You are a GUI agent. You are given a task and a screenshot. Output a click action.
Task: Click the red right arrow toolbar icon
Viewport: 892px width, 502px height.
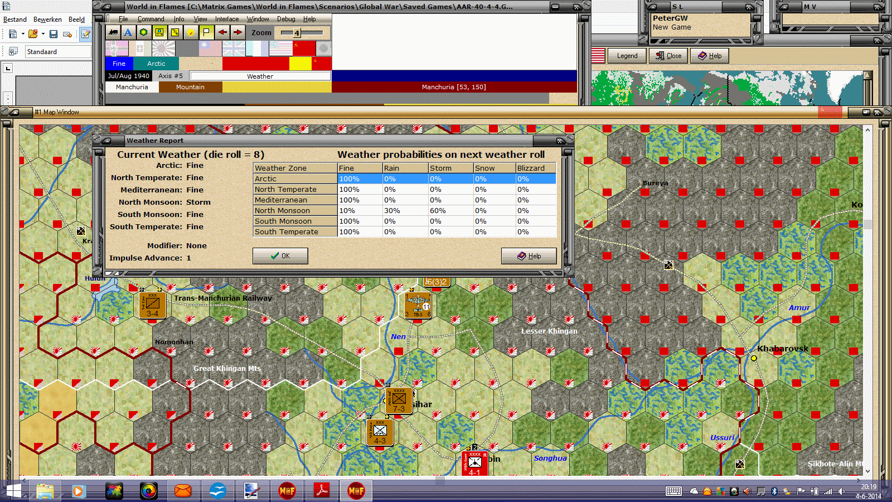[x=237, y=32]
